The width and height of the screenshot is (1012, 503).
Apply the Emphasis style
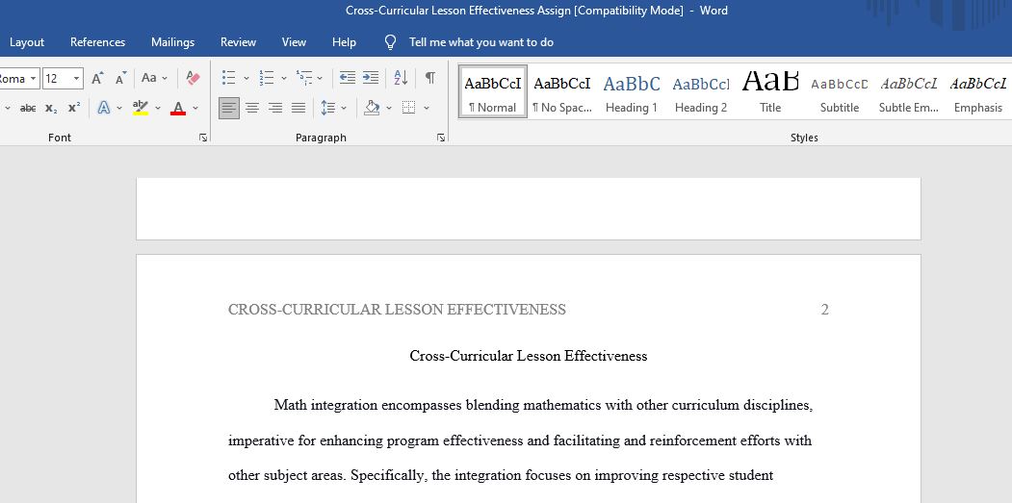click(977, 91)
